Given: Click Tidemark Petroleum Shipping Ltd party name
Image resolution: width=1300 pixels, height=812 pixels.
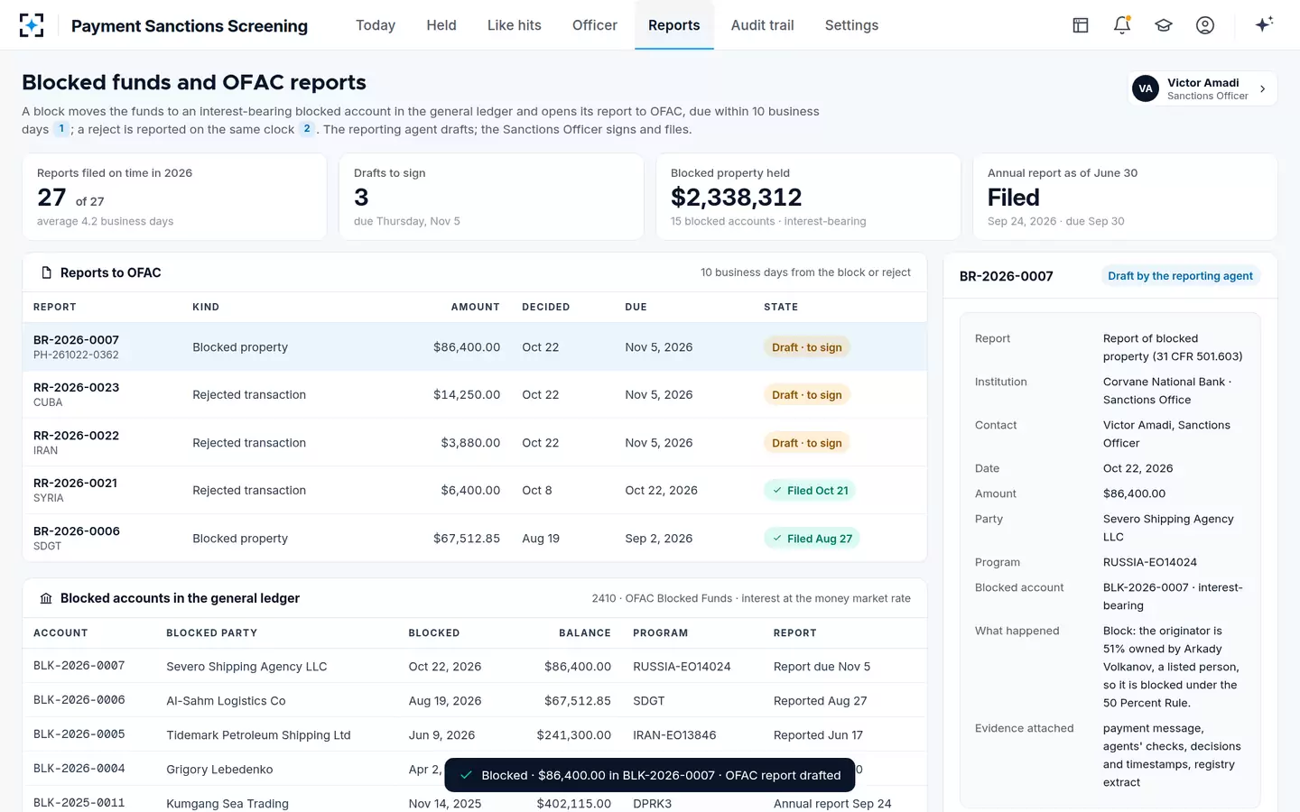Looking at the screenshot, I should click(258, 735).
